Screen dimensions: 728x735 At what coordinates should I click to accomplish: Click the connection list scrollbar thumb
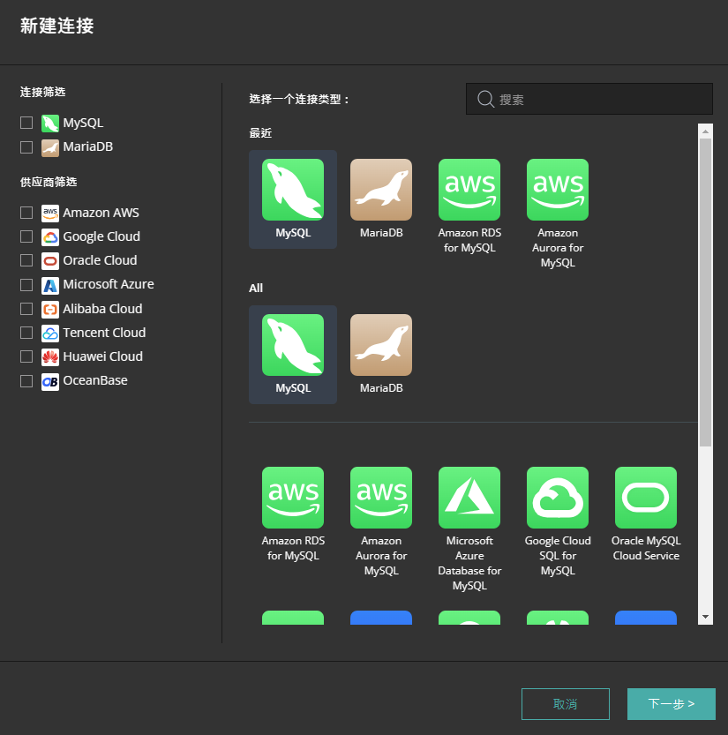[x=705, y=292]
